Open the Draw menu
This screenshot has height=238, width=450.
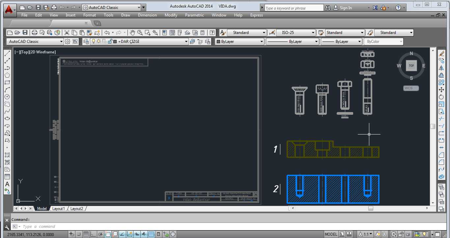[126, 15]
